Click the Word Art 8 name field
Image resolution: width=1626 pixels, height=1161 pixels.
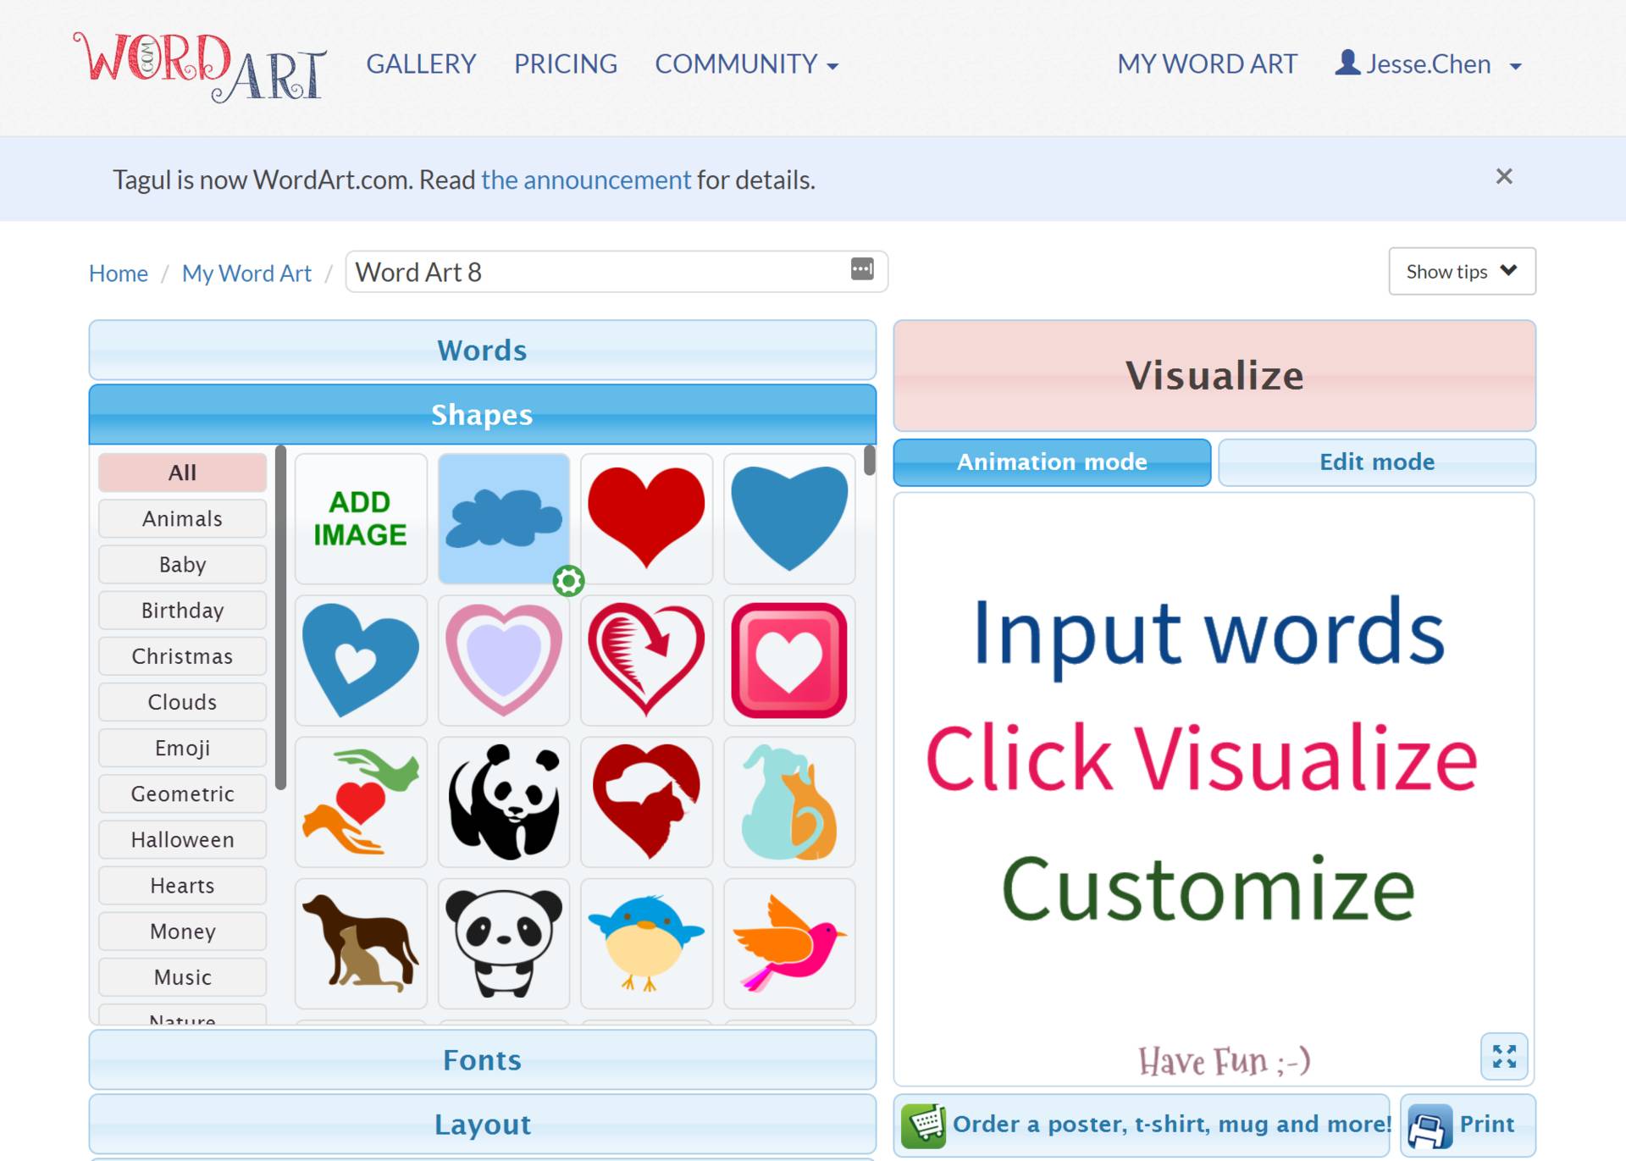[x=593, y=272]
